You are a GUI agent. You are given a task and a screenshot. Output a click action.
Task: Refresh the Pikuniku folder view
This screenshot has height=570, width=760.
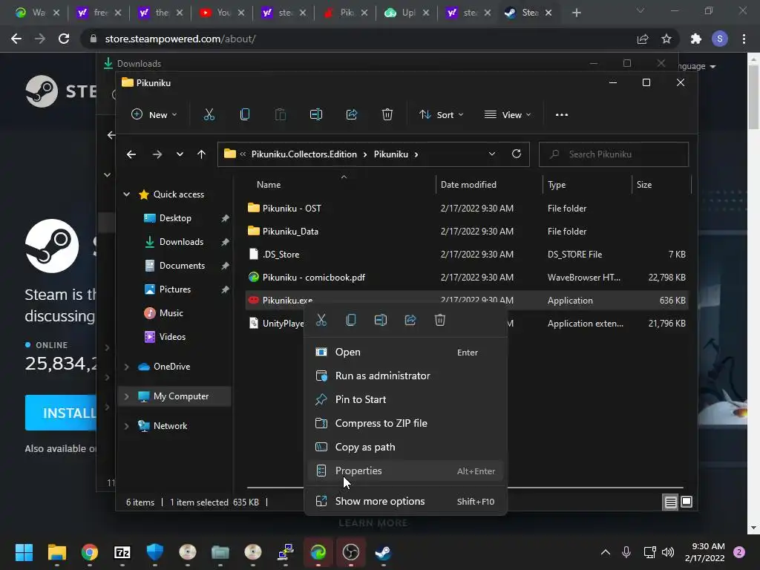517,154
